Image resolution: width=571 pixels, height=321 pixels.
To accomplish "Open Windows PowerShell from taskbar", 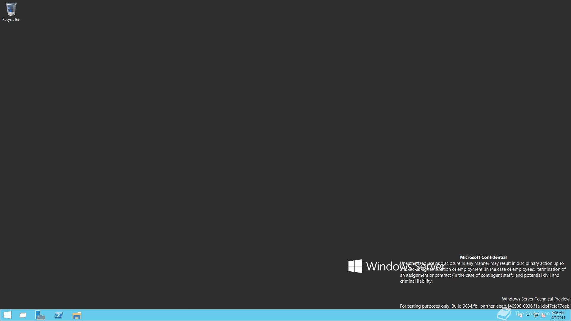I will click(x=59, y=315).
